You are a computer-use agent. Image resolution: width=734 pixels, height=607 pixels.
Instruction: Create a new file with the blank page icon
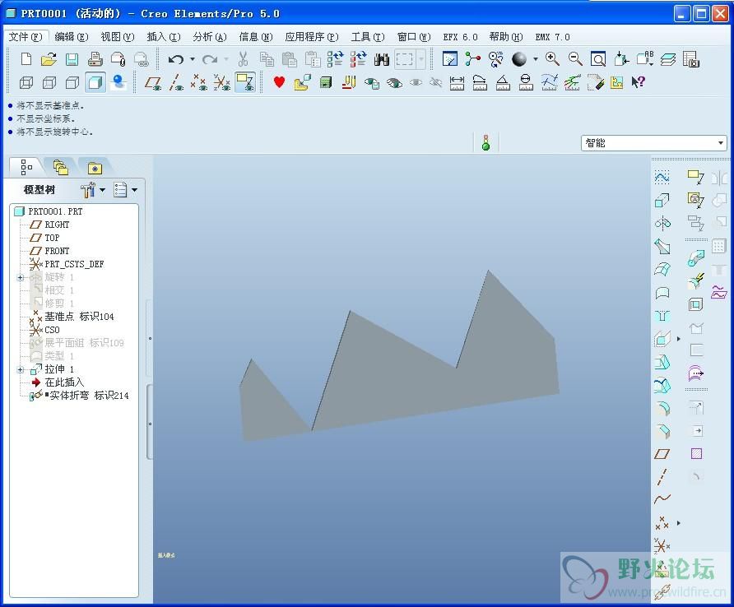[x=26, y=59]
